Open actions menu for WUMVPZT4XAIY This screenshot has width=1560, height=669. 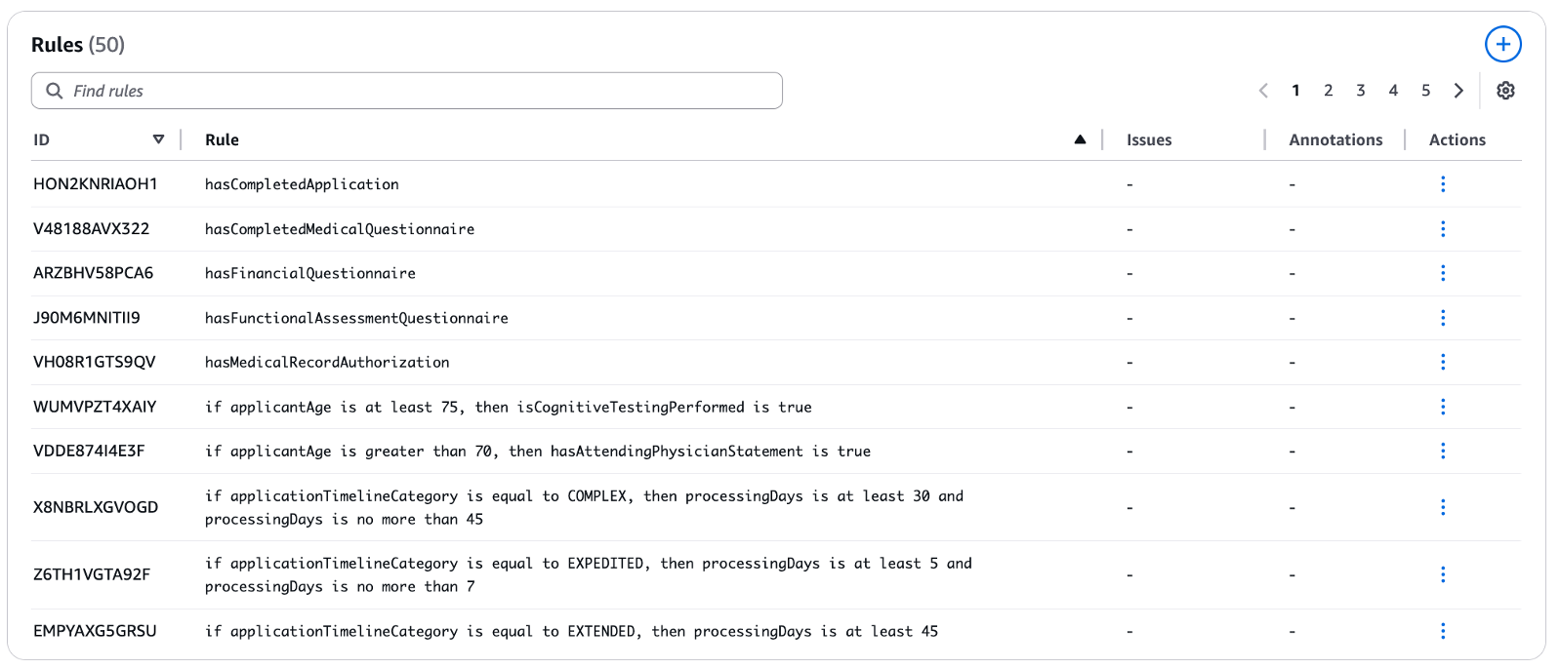pos(1443,407)
